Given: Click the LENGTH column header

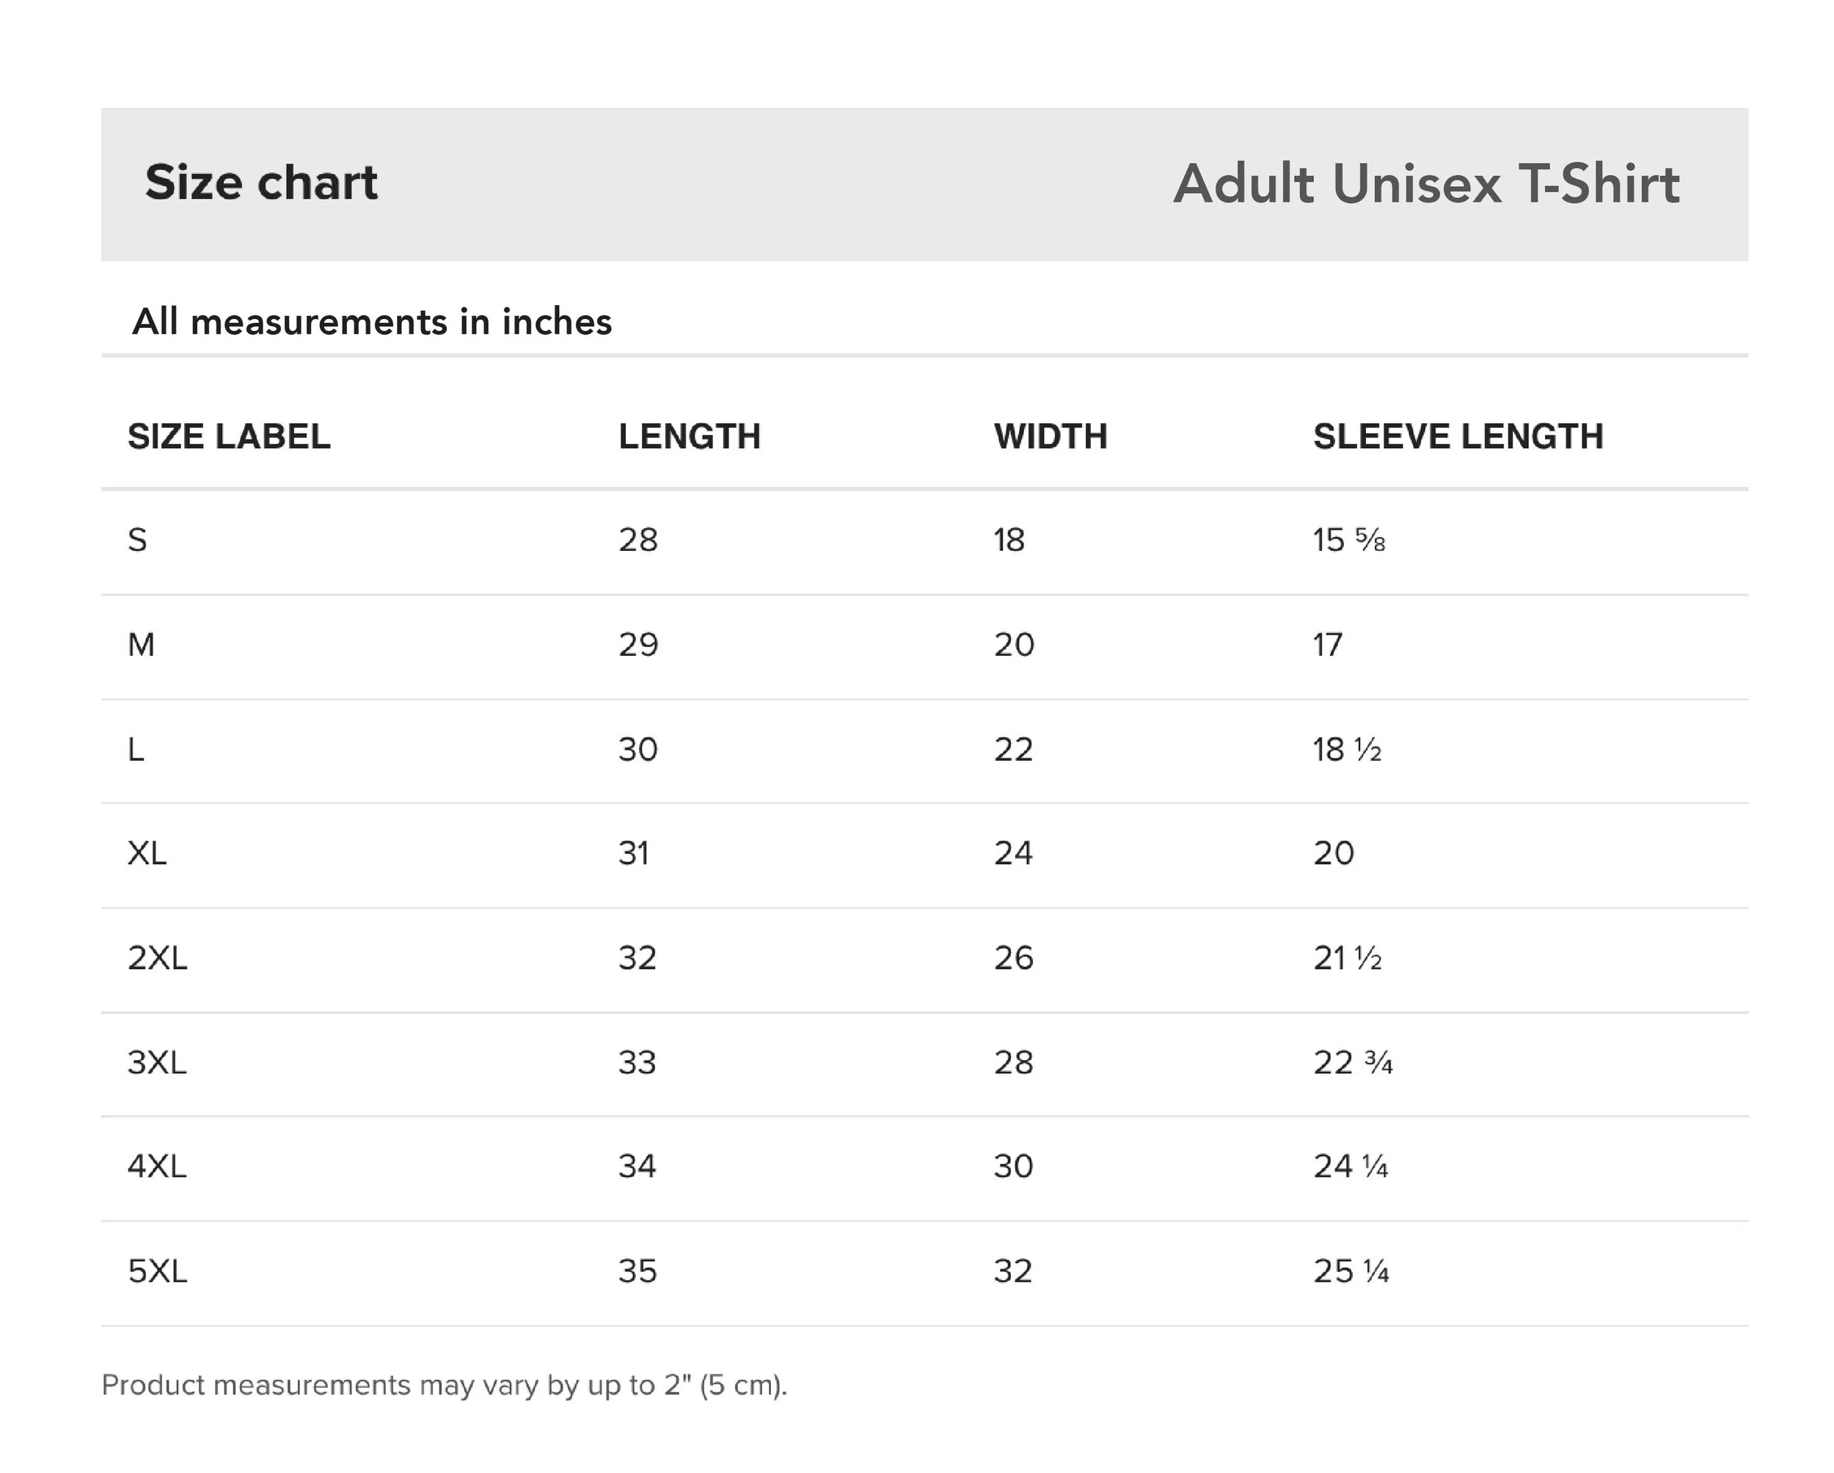Looking at the screenshot, I should [x=689, y=436].
